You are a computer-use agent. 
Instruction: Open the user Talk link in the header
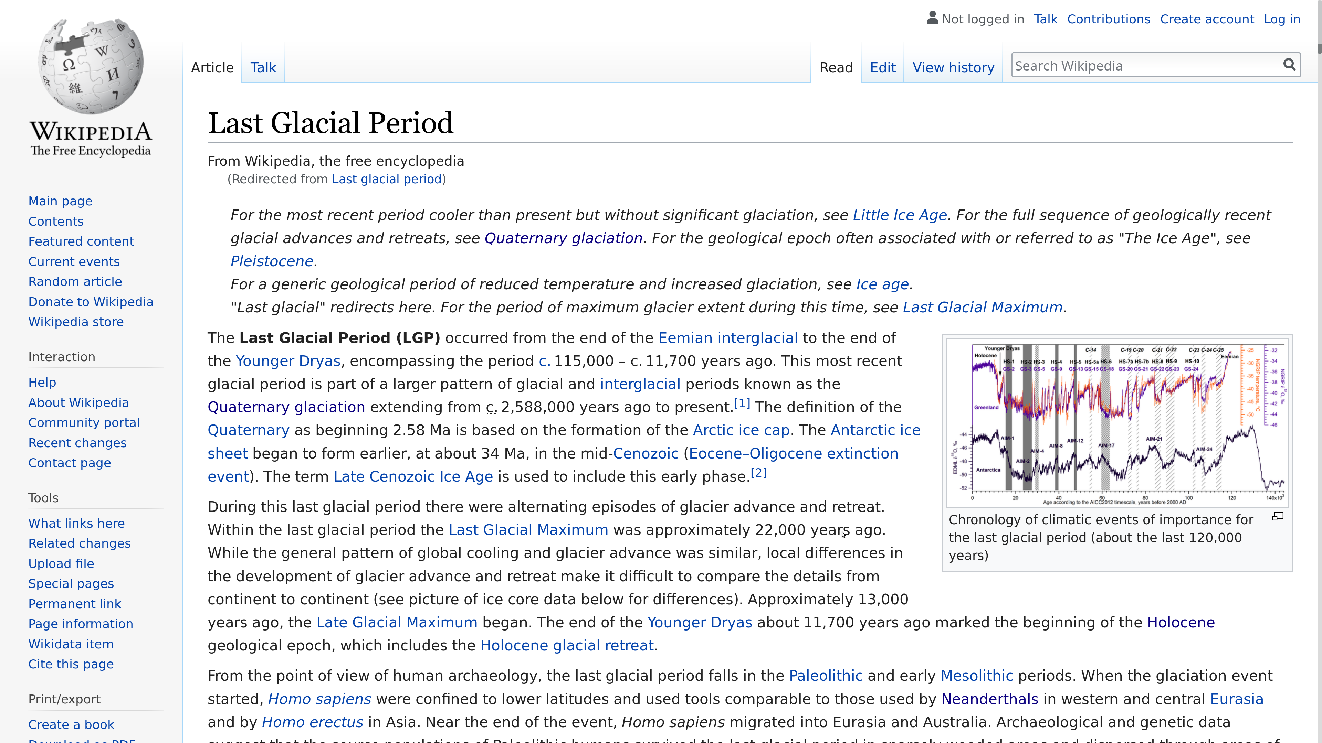pos(1046,19)
